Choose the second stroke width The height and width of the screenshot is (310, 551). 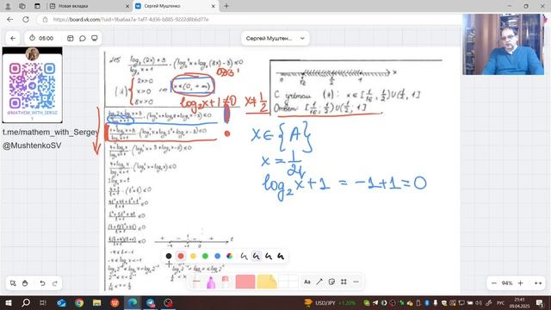pyautogui.click(x=257, y=257)
